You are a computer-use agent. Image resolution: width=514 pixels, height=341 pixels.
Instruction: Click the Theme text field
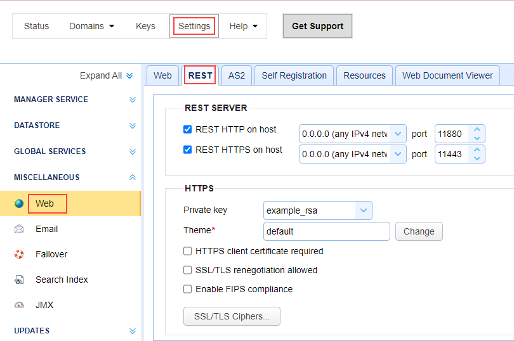[326, 231]
